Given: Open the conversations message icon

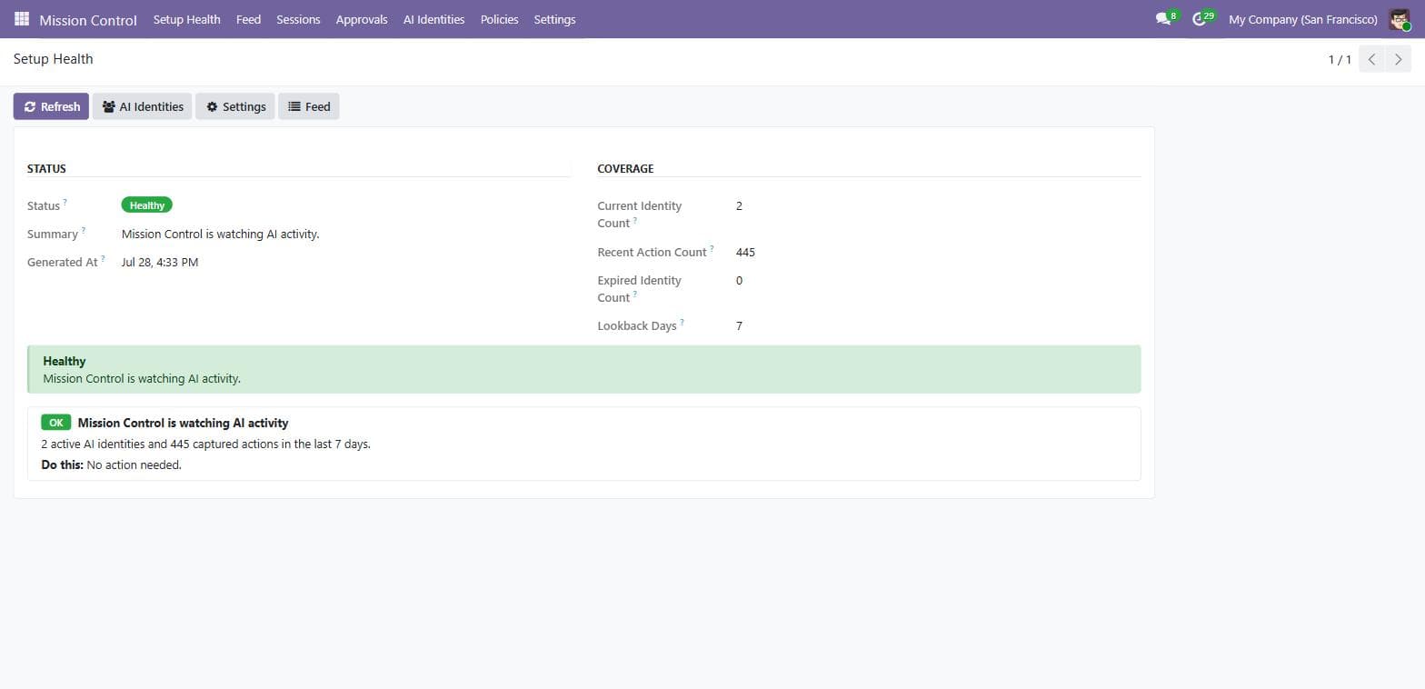Looking at the screenshot, I should pyautogui.click(x=1162, y=19).
